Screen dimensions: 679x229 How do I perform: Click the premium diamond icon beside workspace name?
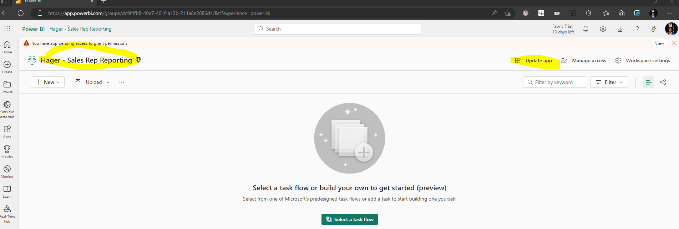coord(138,60)
